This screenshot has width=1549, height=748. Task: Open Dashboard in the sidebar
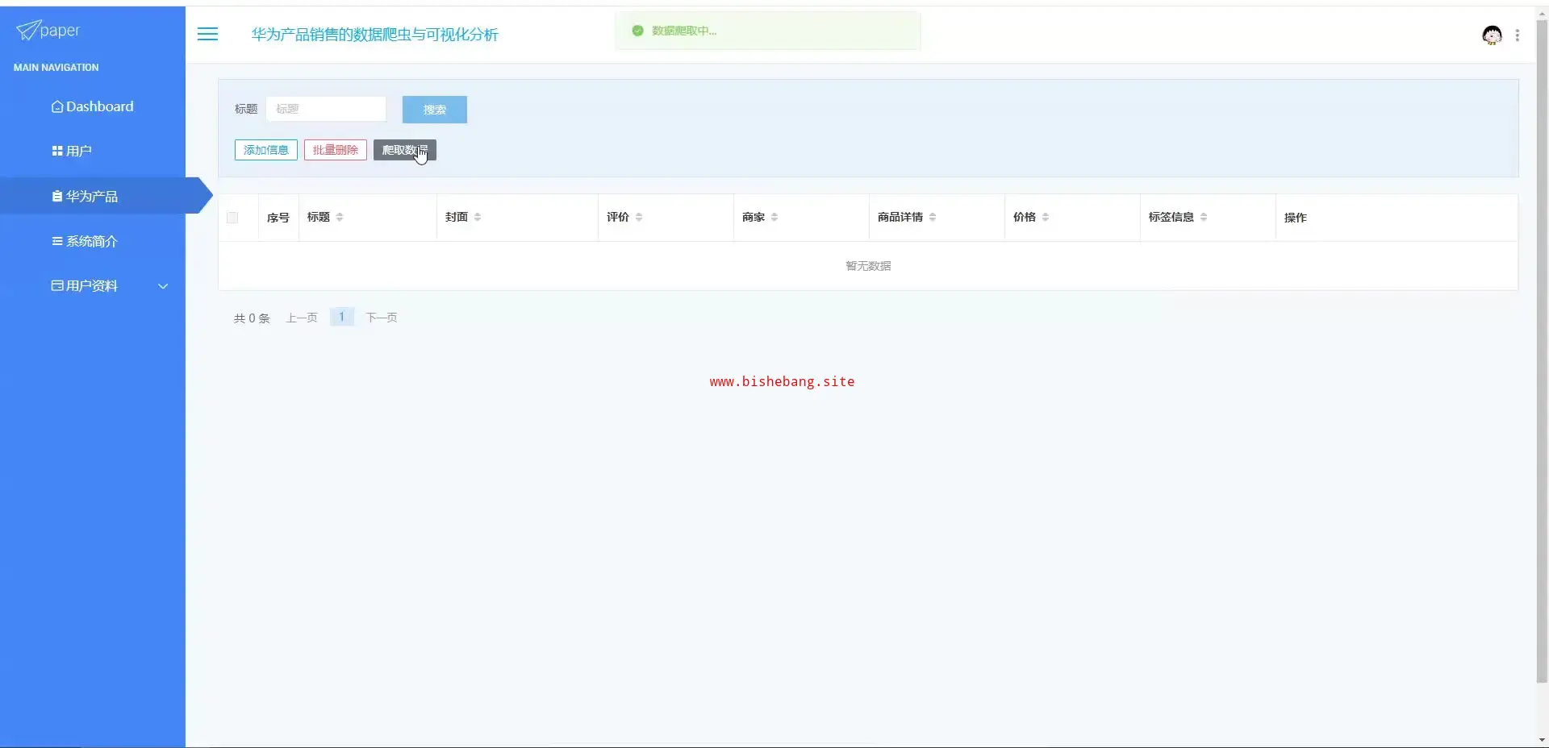point(93,106)
